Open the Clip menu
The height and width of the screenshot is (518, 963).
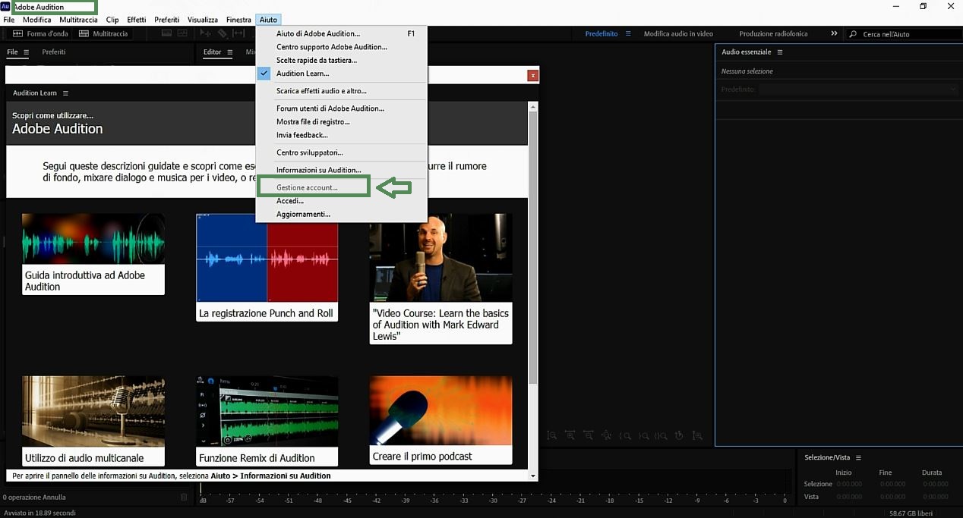(x=112, y=20)
